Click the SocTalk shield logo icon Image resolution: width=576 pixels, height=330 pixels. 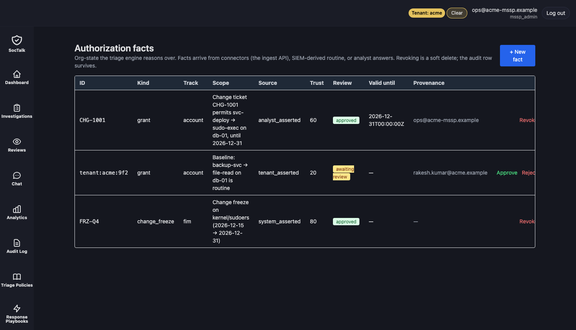[x=17, y=40]
